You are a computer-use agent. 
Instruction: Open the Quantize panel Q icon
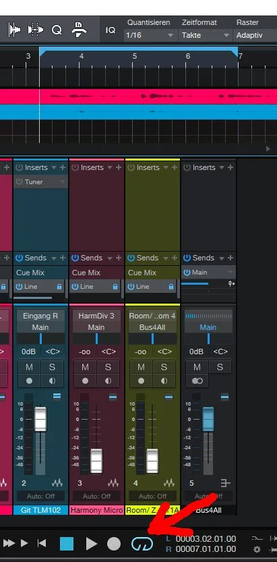click(x=57, y=30)
